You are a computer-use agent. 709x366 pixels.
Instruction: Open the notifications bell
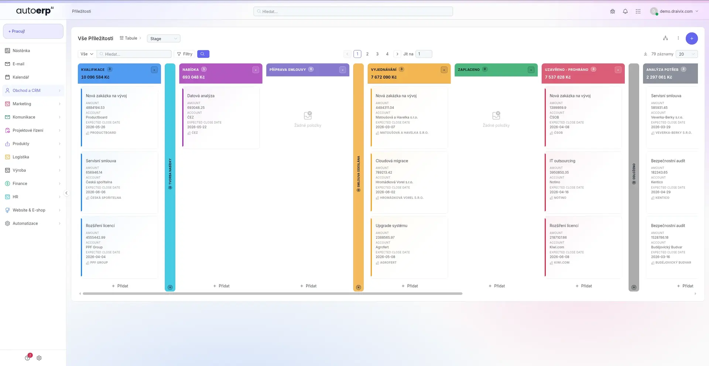click(x=625, y=11)
